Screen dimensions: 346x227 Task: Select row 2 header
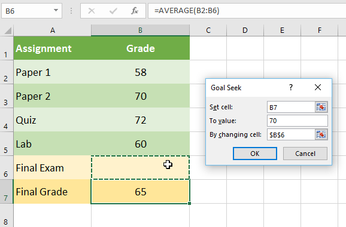click(7, 72)
